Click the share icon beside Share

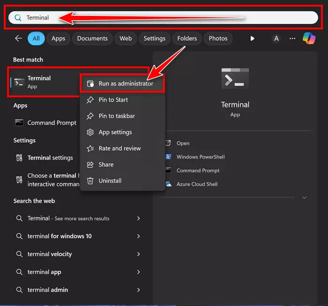pos(90,165)
